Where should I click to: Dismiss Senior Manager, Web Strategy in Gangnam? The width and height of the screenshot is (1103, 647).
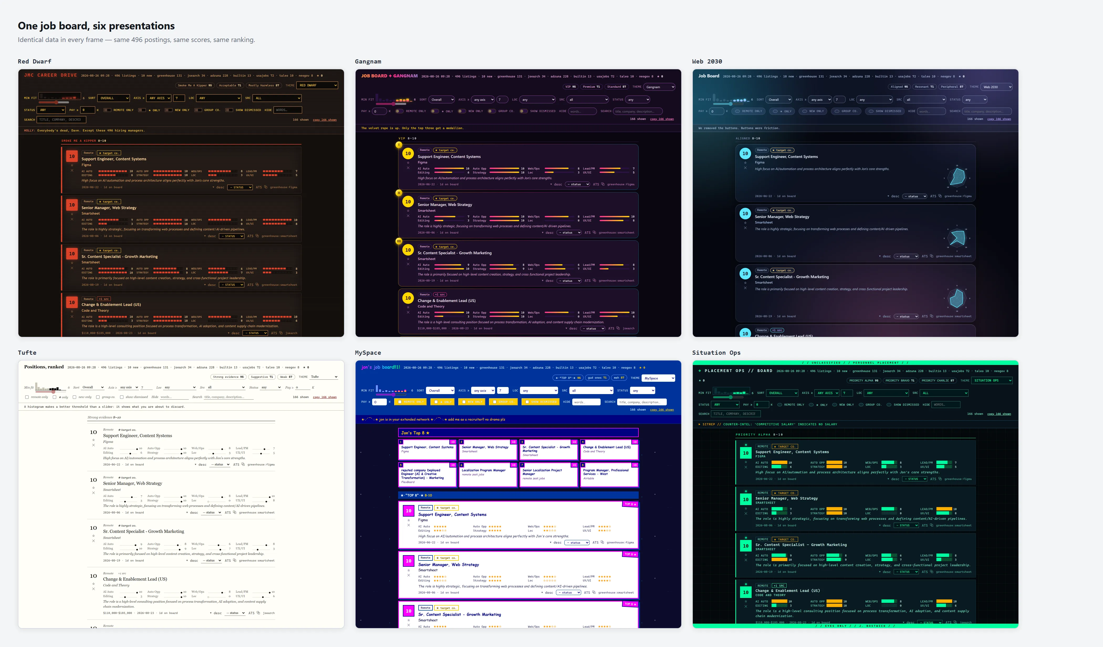coord(408,216)
